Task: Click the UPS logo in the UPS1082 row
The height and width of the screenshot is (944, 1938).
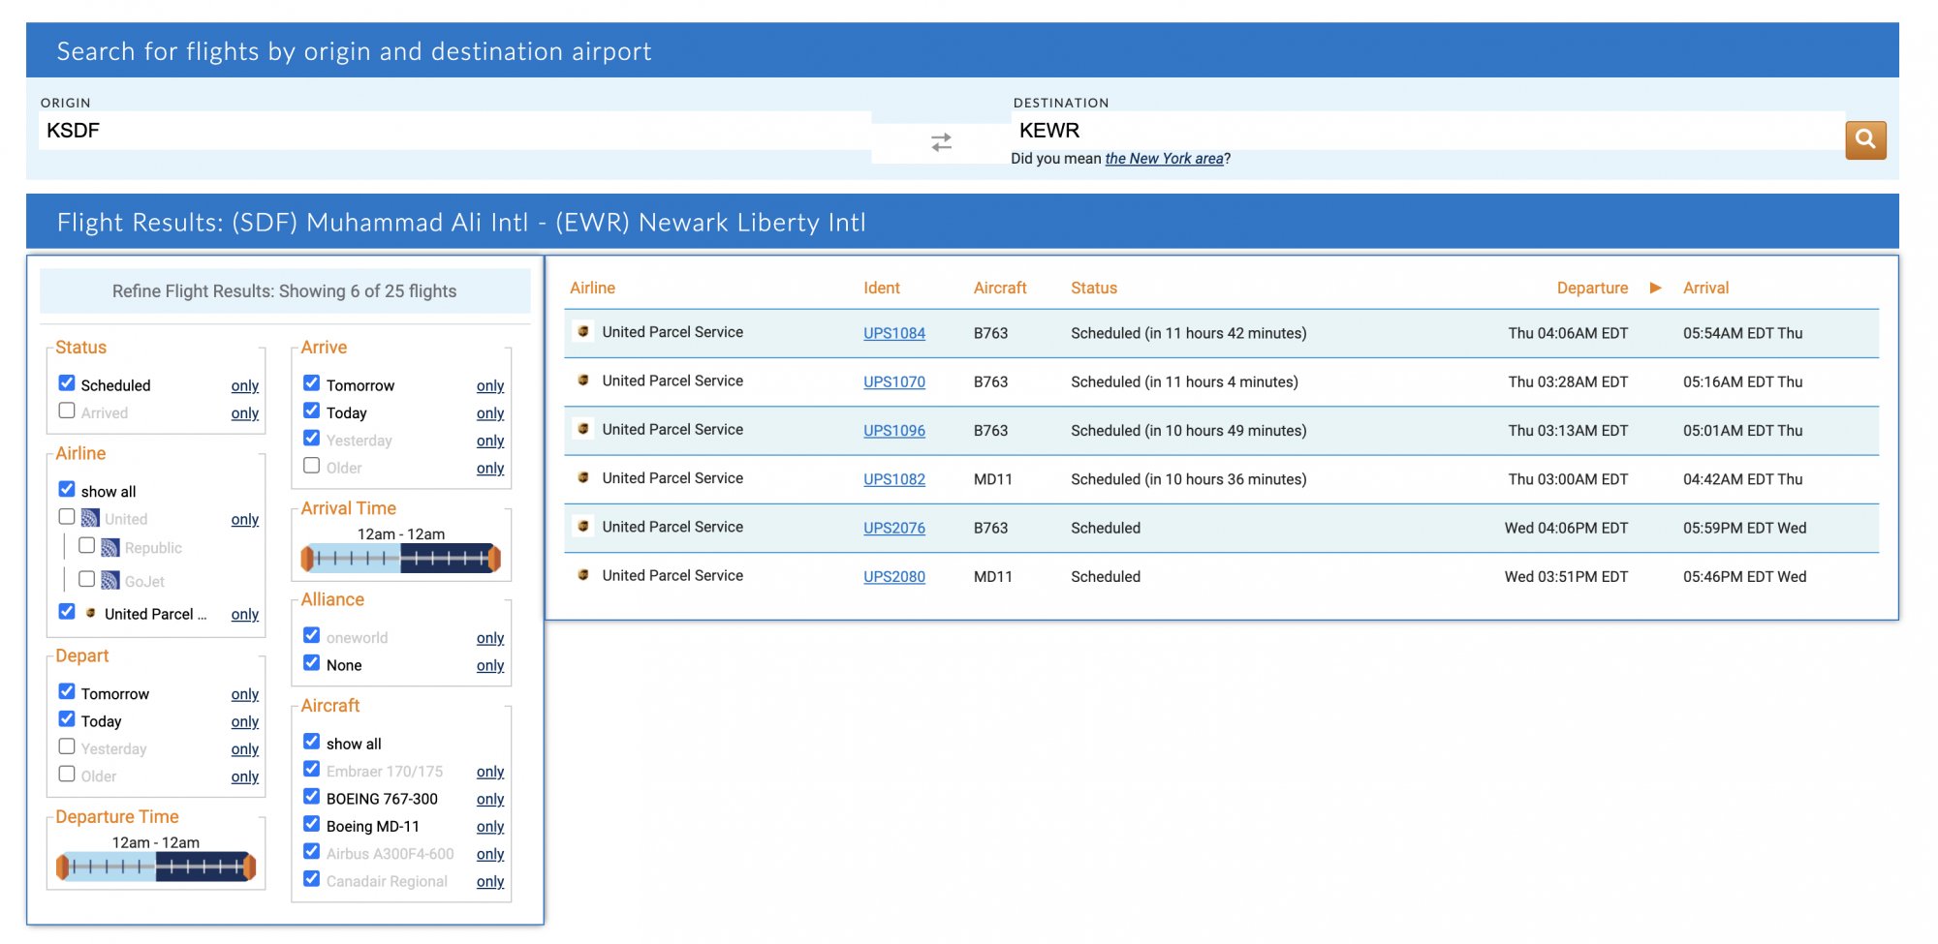Action: tap(583, 477)
